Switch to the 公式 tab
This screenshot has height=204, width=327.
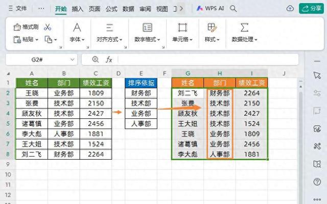(x=111, y=9)
